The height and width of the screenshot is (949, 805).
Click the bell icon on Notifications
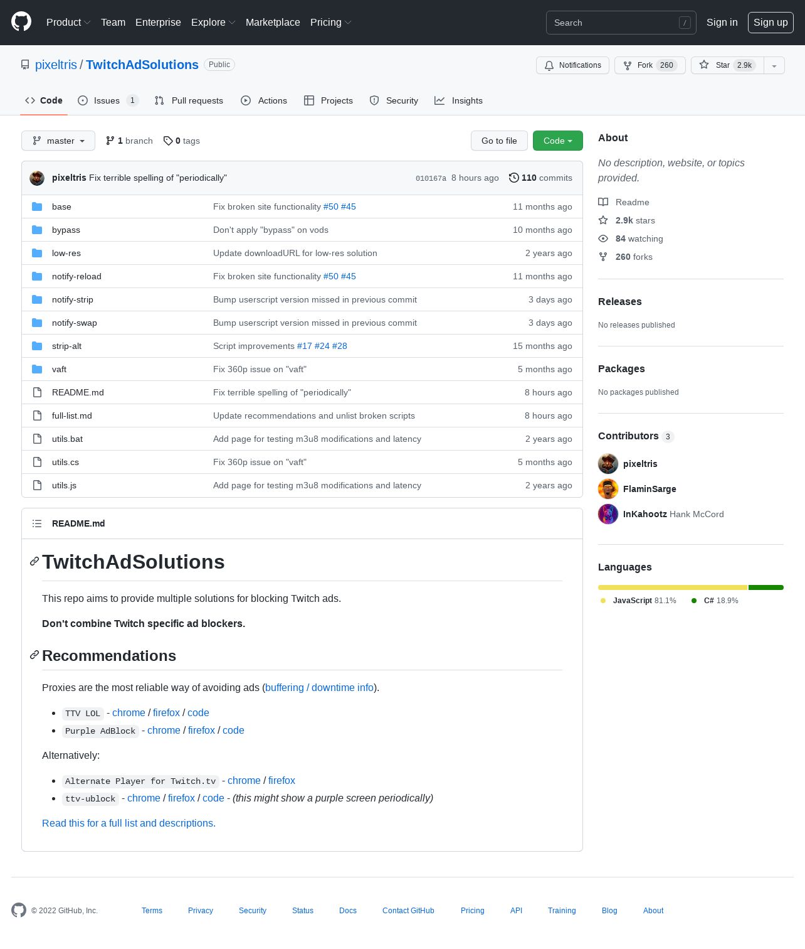(549, 65)
